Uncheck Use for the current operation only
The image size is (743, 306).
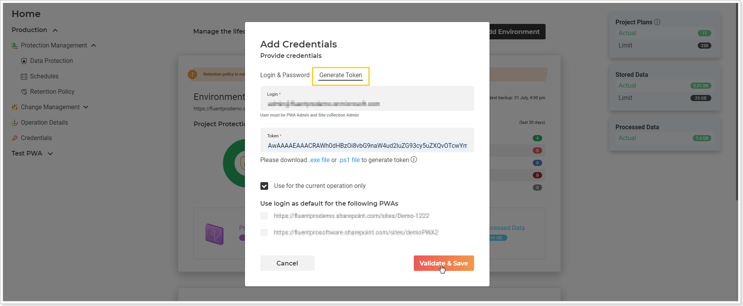[x=264, y=186]
